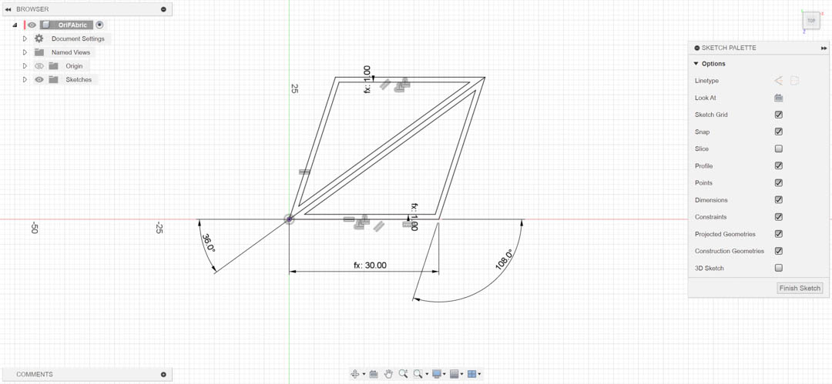This screenshot has width=832, height=384.
Task: Select the Pan hand tool
Action: click(x=388, y=374)
